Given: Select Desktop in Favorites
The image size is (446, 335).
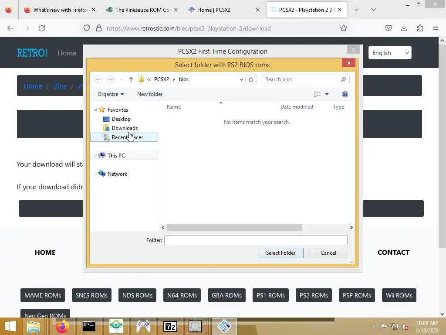Looking at the screenshot, I should (121, 119).
